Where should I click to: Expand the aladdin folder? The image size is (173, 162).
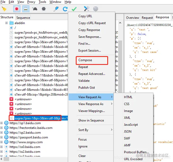pyautogui.click(x=7, y=23)
